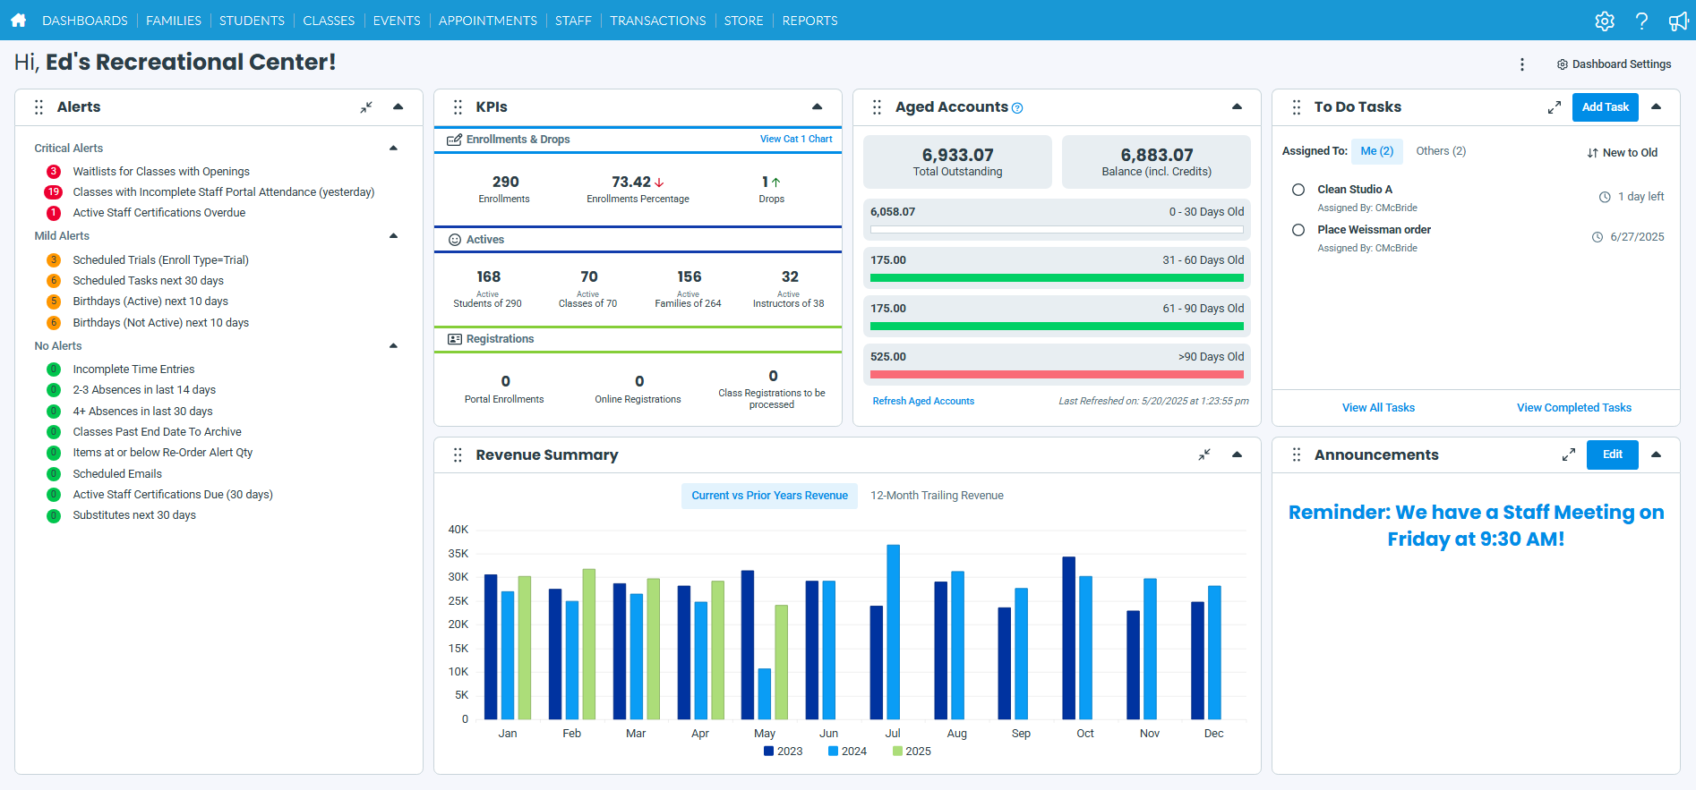Show tasks assigned to Others (2)
Viewport: 1696px width, 790px height.
1440,151
